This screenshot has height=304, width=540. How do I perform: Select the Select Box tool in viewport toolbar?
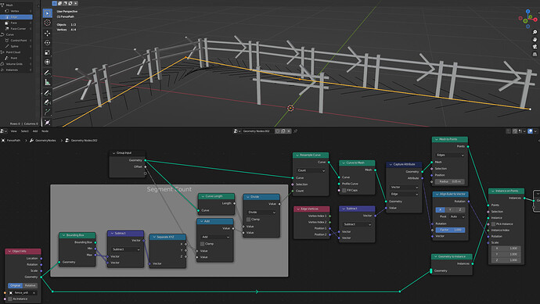click(47, 13)
